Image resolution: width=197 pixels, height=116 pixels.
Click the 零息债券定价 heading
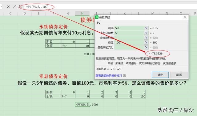pos(54,76)
